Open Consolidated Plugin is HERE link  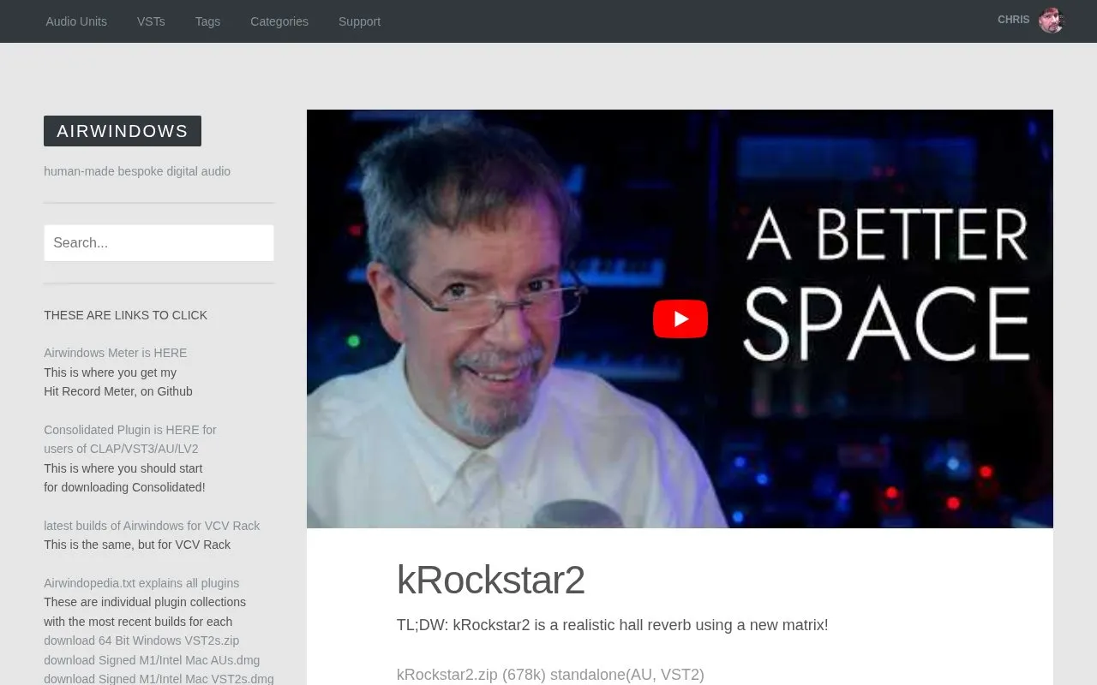(x=130, y=439)
